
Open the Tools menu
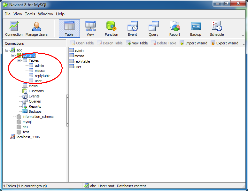[30, 14]
